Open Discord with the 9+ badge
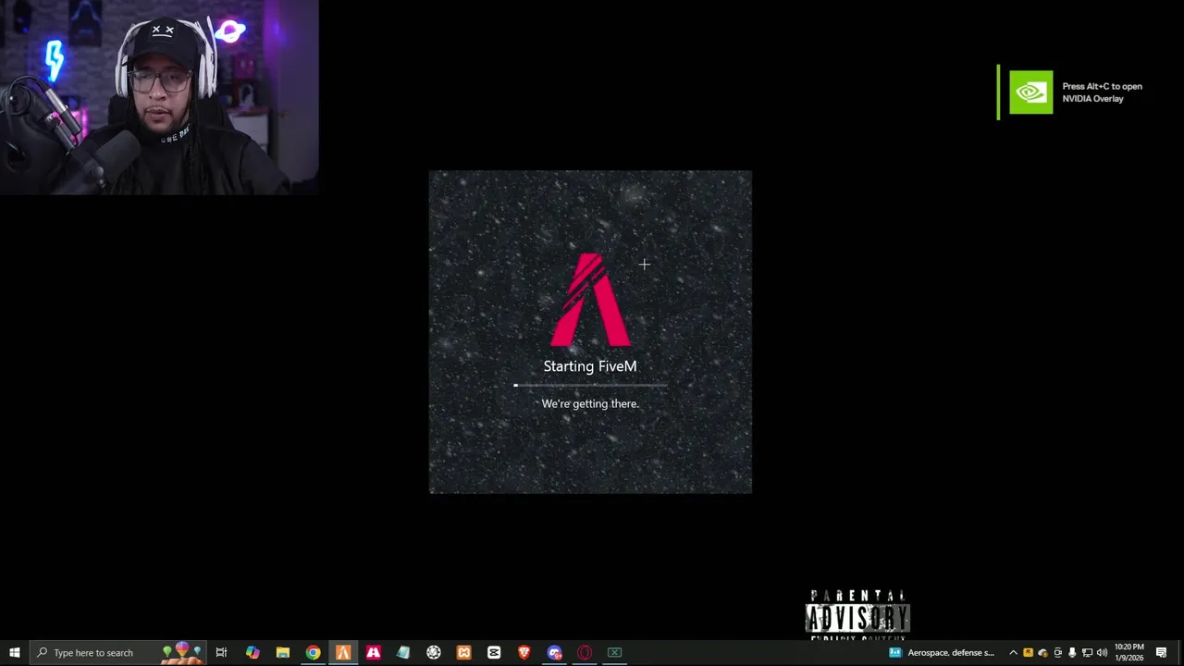This screenshot has height=666, width=1184. 554,652
